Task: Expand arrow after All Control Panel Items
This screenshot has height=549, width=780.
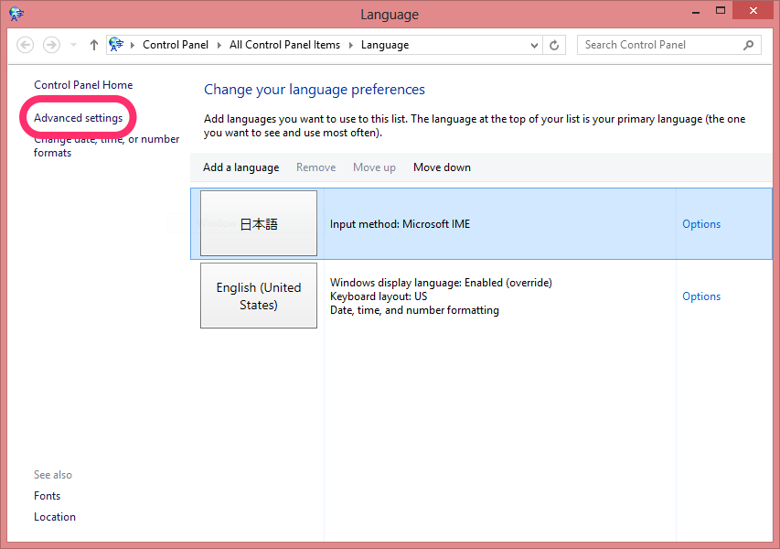Action: tap(351, 46)
